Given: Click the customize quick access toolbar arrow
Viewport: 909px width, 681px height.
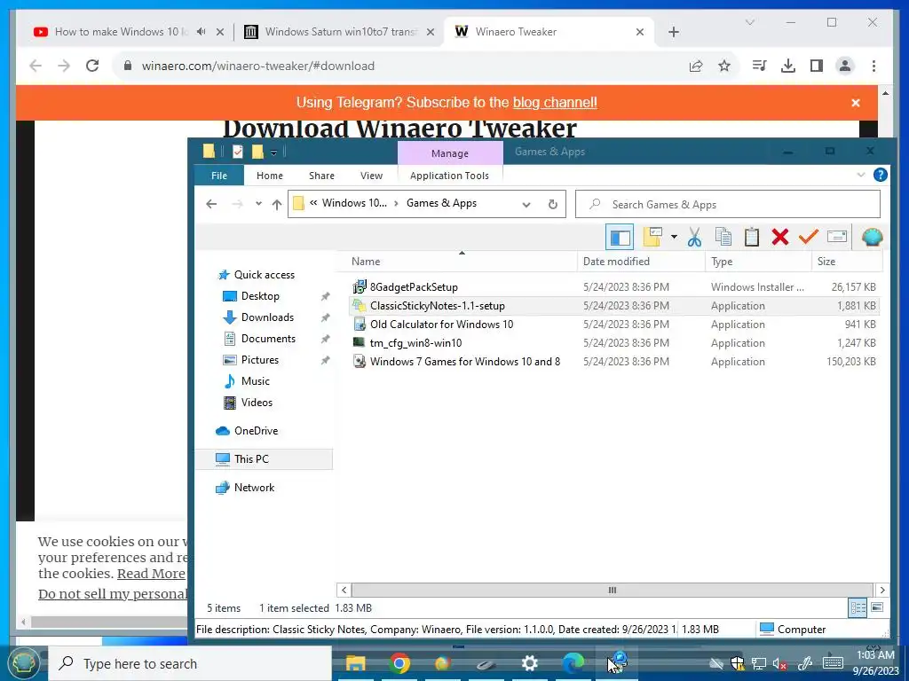Looking at the screenshot, I should pos(273,153).
